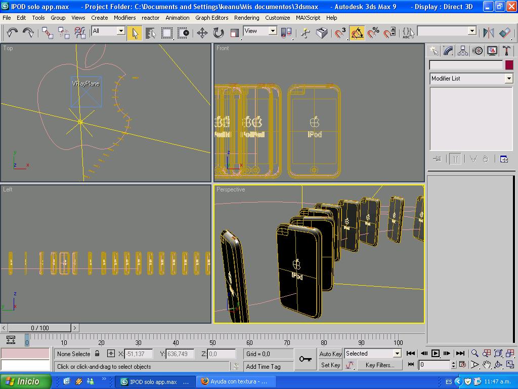Activate the Select and Link tool
Viewport: 518px width, 389px height.
(48, 33)
